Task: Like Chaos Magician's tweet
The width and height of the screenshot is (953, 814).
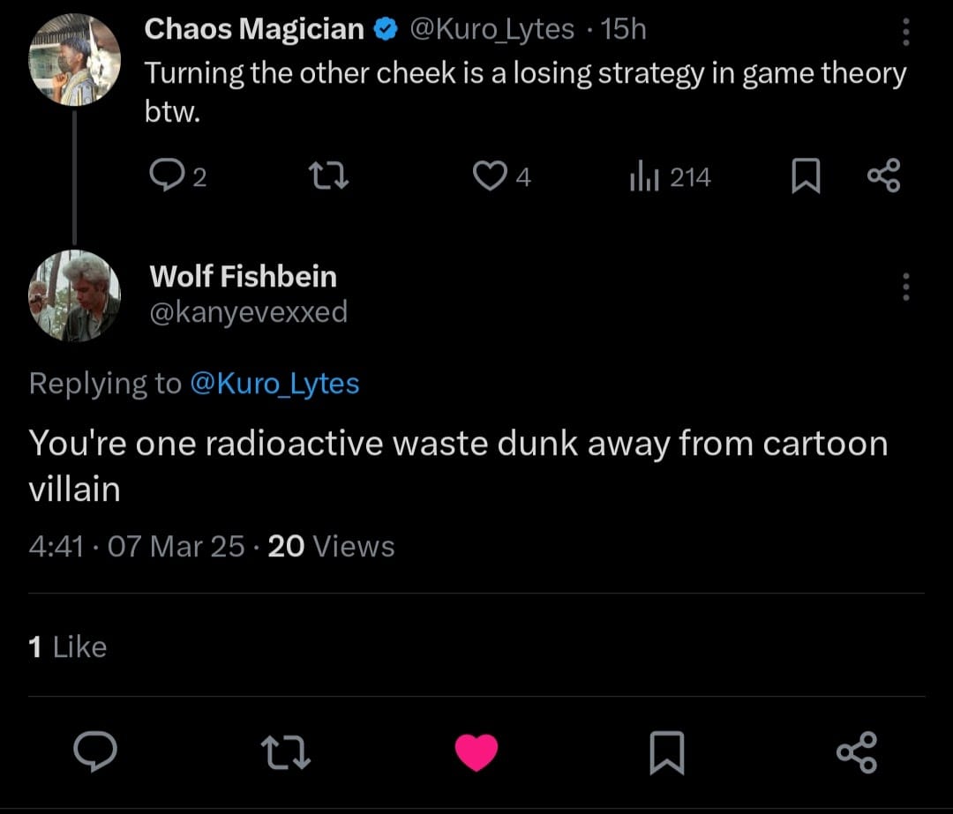Action: tap(488, 177)
